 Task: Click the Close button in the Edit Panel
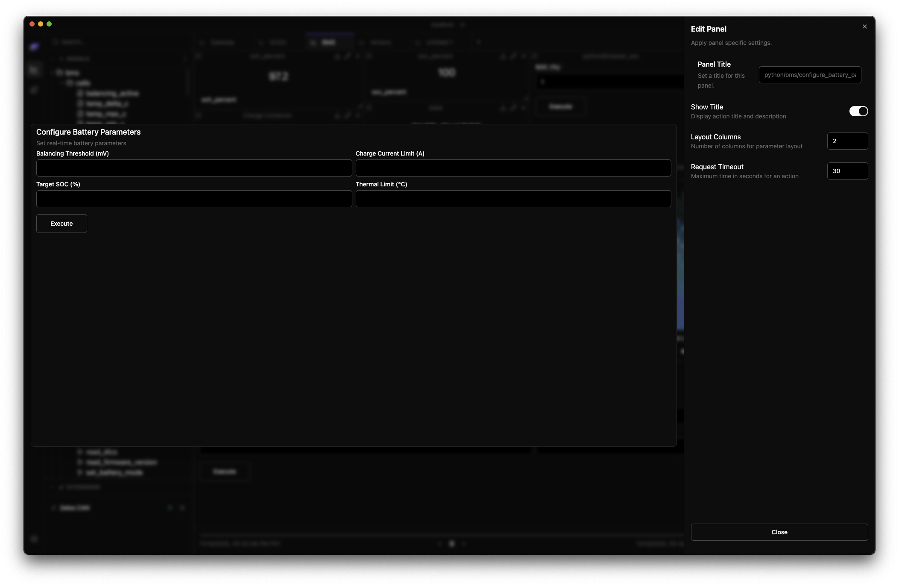[779, 532]
